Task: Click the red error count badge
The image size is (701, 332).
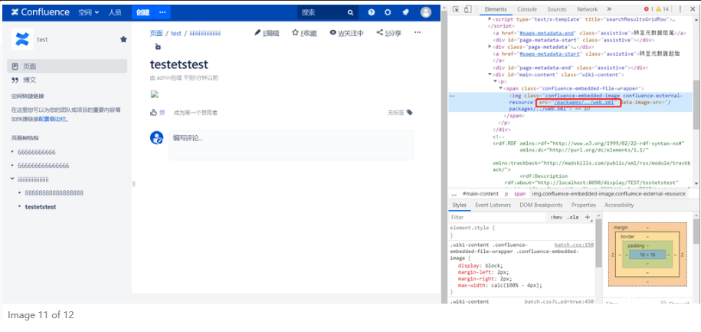Action: point(649,9)
